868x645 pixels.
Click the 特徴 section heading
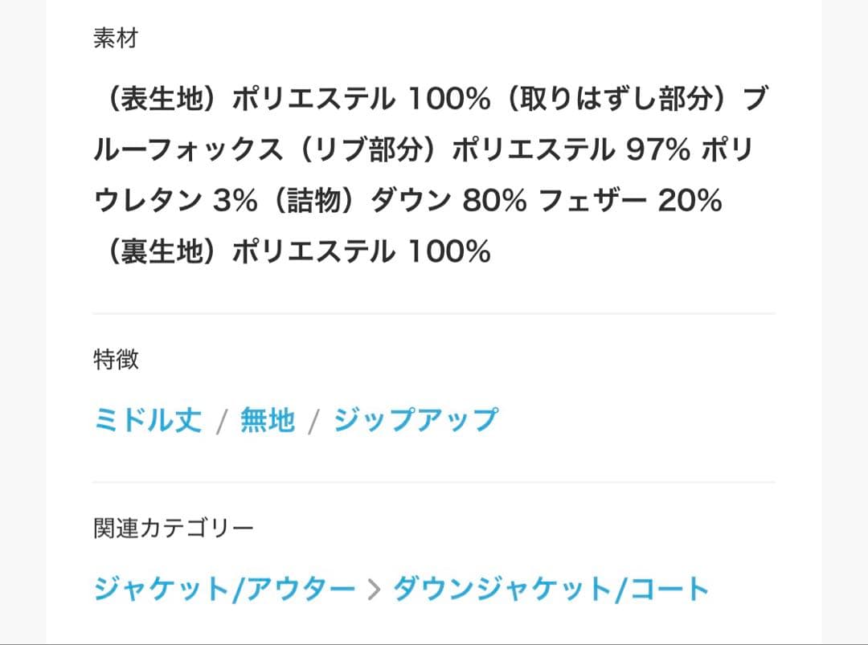[x=116, y=359]
